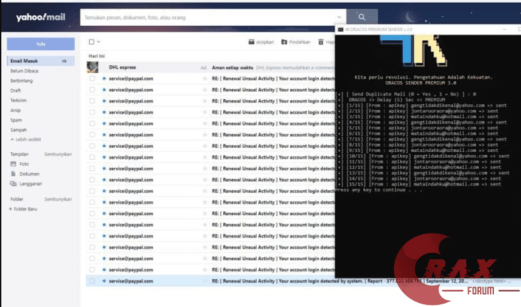The image size is (521, 307).
Task: Click the console log line [12/15]
Action: tap(418, 168)
